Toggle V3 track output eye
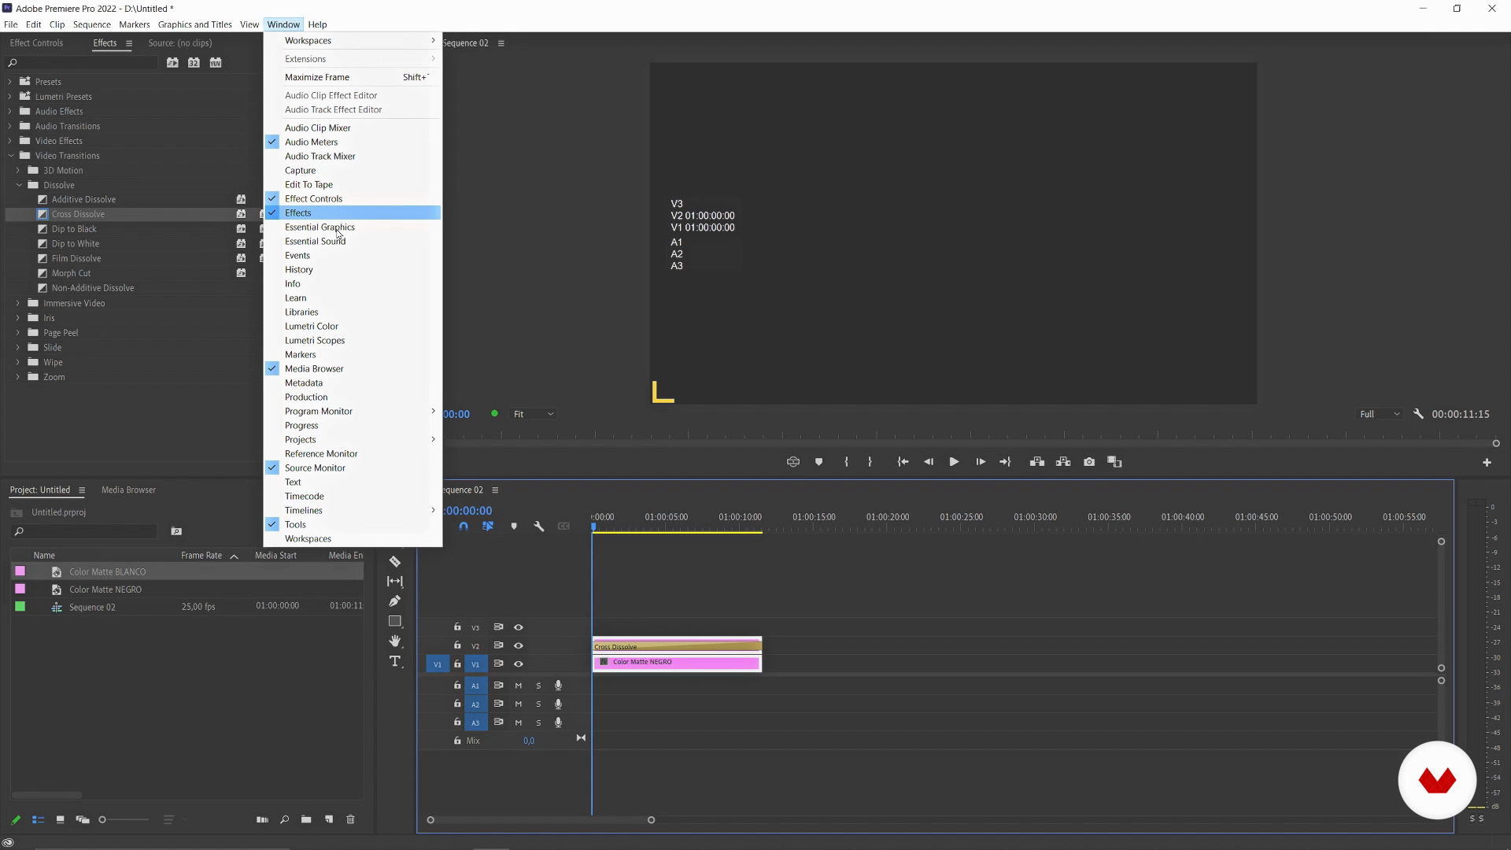Screen dimensions: 1511x850 point(519,627)
